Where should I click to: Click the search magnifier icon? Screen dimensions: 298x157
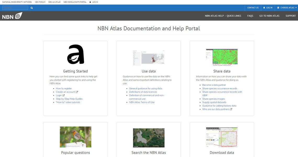[31, 8]
